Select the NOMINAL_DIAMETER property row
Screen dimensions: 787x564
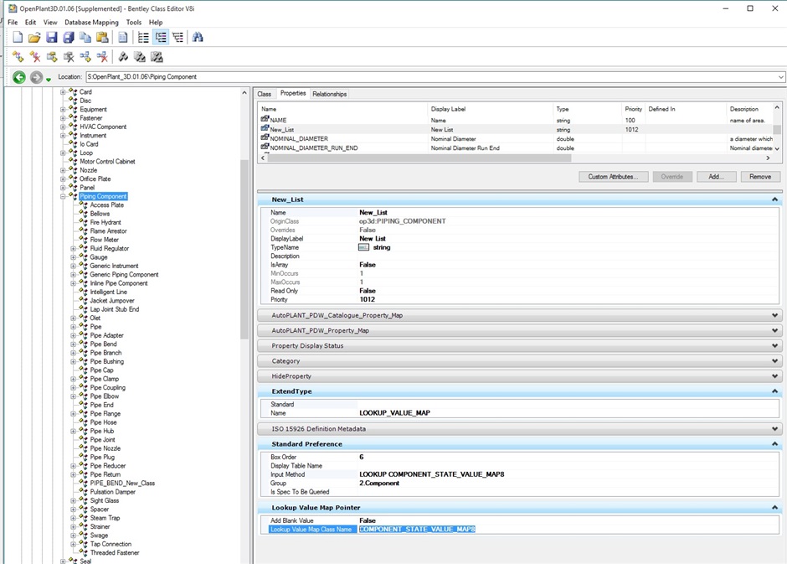(x=517, y=138)
